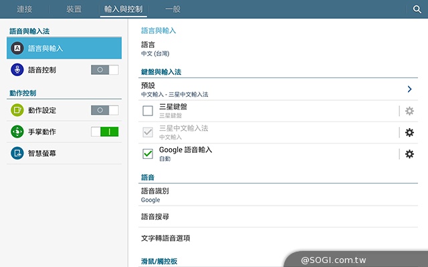Click the 智慧螢幕 icon
Image resolution: width=428 pixels, height=267 pixels.
(x=17, y=153)
